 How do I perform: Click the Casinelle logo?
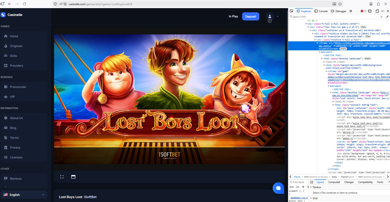coord(12,15)
